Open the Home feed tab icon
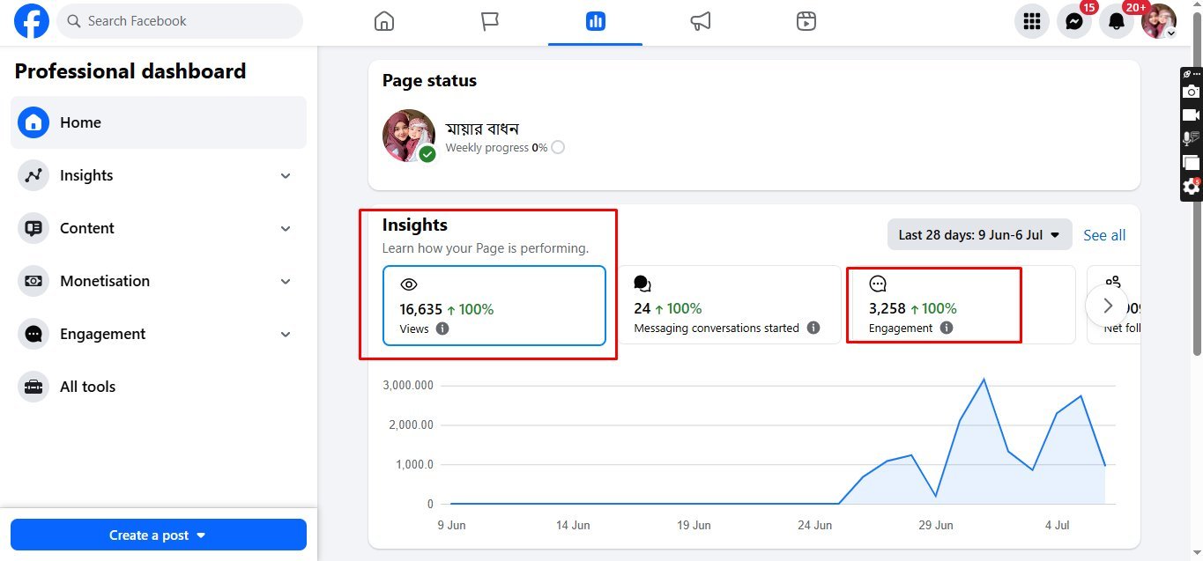The height and width of the screenshot is (561, 1203). tap(384, 21)
